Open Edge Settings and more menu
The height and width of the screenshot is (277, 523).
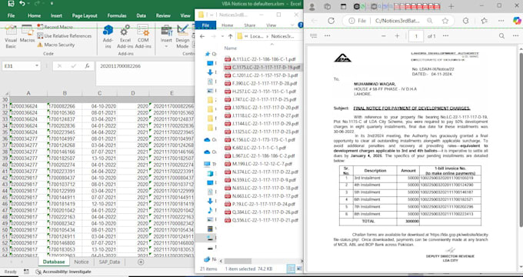pyautogui.click(x=501, y=21)
